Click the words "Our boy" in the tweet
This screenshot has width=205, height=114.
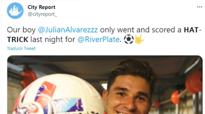[x=18, y=30]
